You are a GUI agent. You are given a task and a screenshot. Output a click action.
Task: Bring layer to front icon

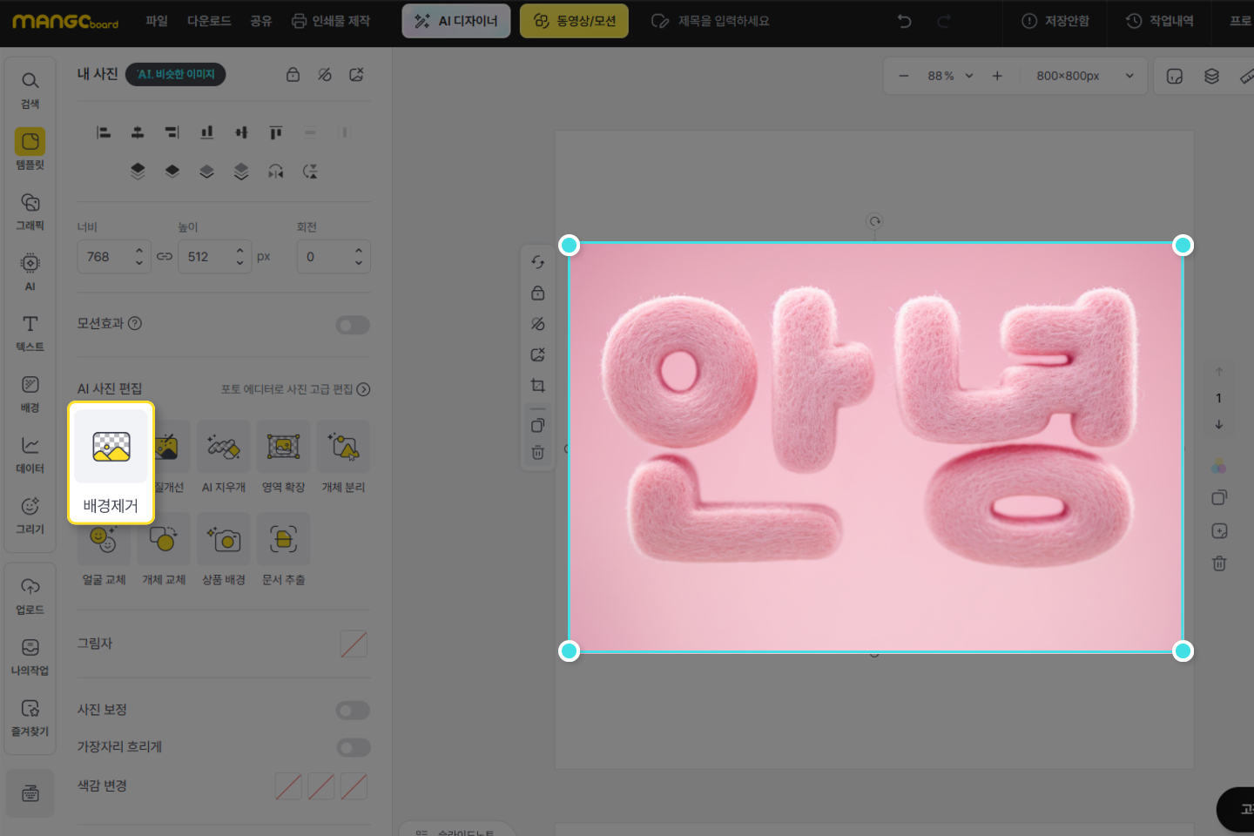tap(138, 172)
